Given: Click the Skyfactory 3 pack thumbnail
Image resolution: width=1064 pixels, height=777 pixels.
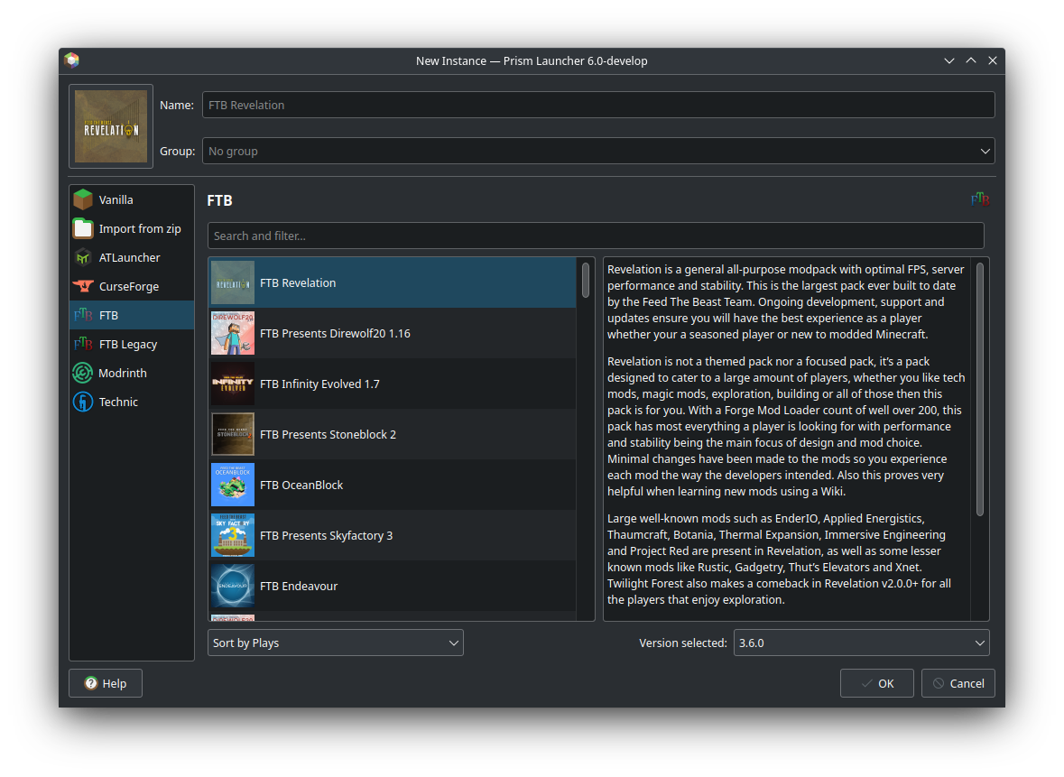Looking at the screenshot, I should pyautogui.click(x=233, y=535).
